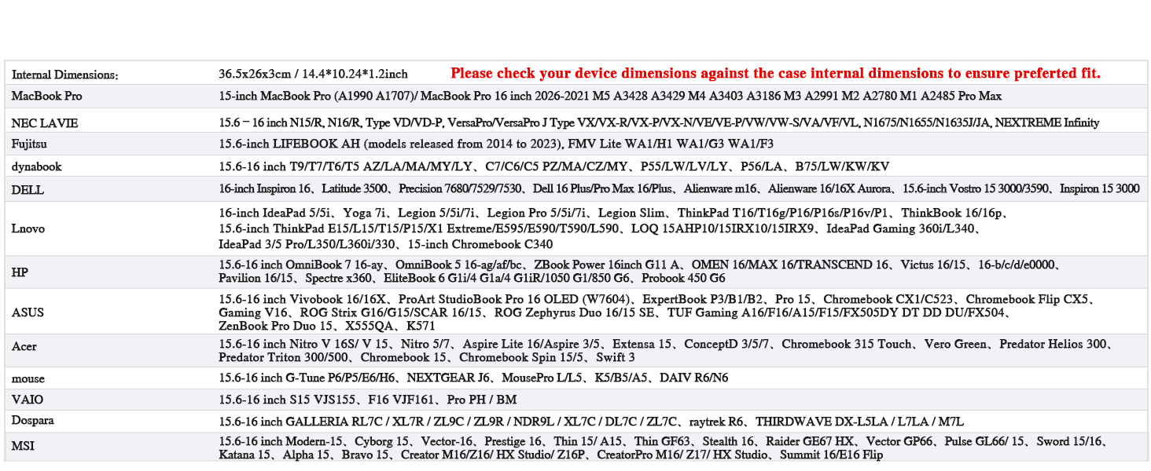Click the '15.6-inch ThinkPad E15/L15/T15' line

[x=601, y=228]
